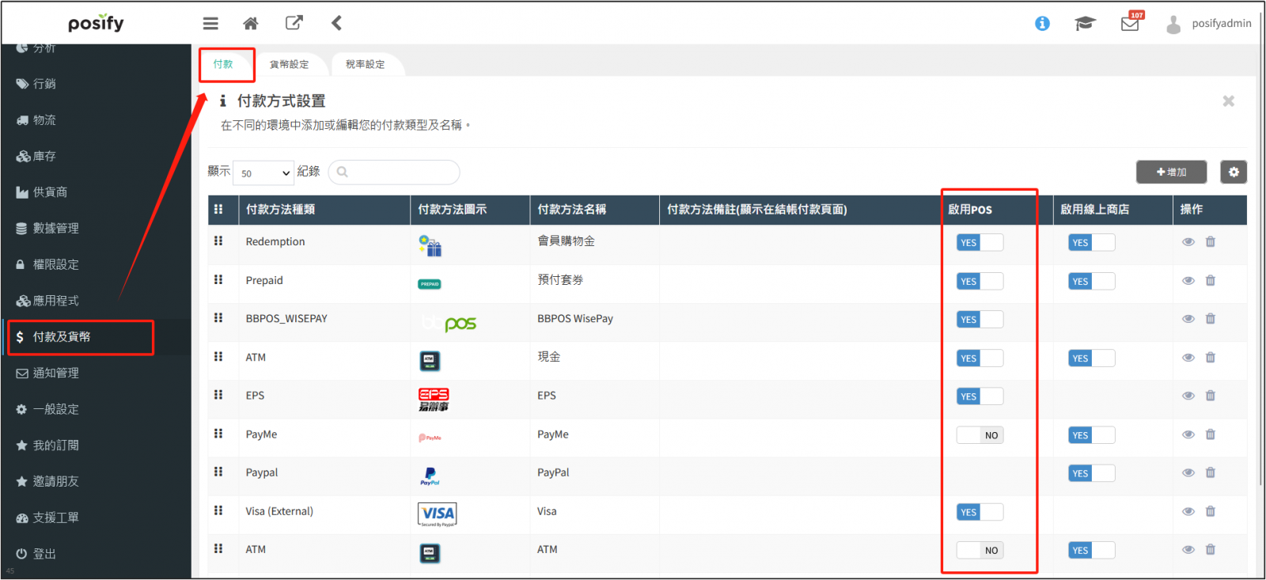Delete the EPS payment row
Viewport: 1266px width, 580px height.
pos(1211,396)
